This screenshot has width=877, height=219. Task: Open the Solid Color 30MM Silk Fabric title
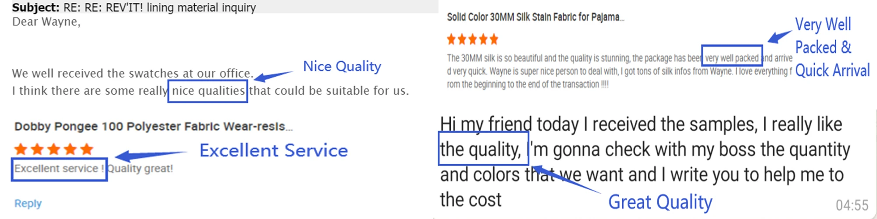click(535, 18)
